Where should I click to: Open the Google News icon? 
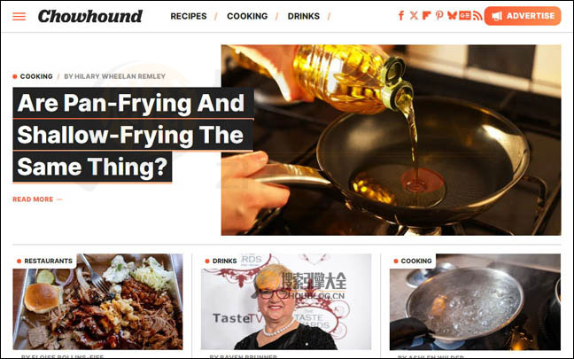465,15
